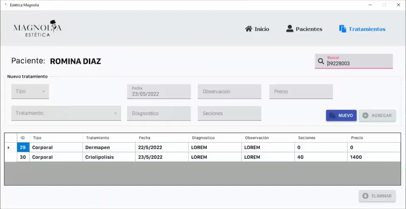Click the Observación input field
The width and height of the screenshot is (406, 209).
coord(229,91)
